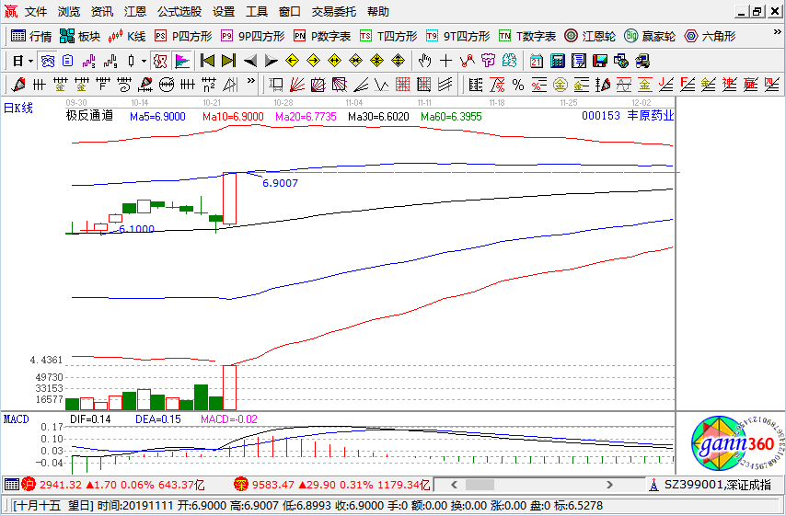
Task: Jump to the last bar
Action: [x=228, y=61]
